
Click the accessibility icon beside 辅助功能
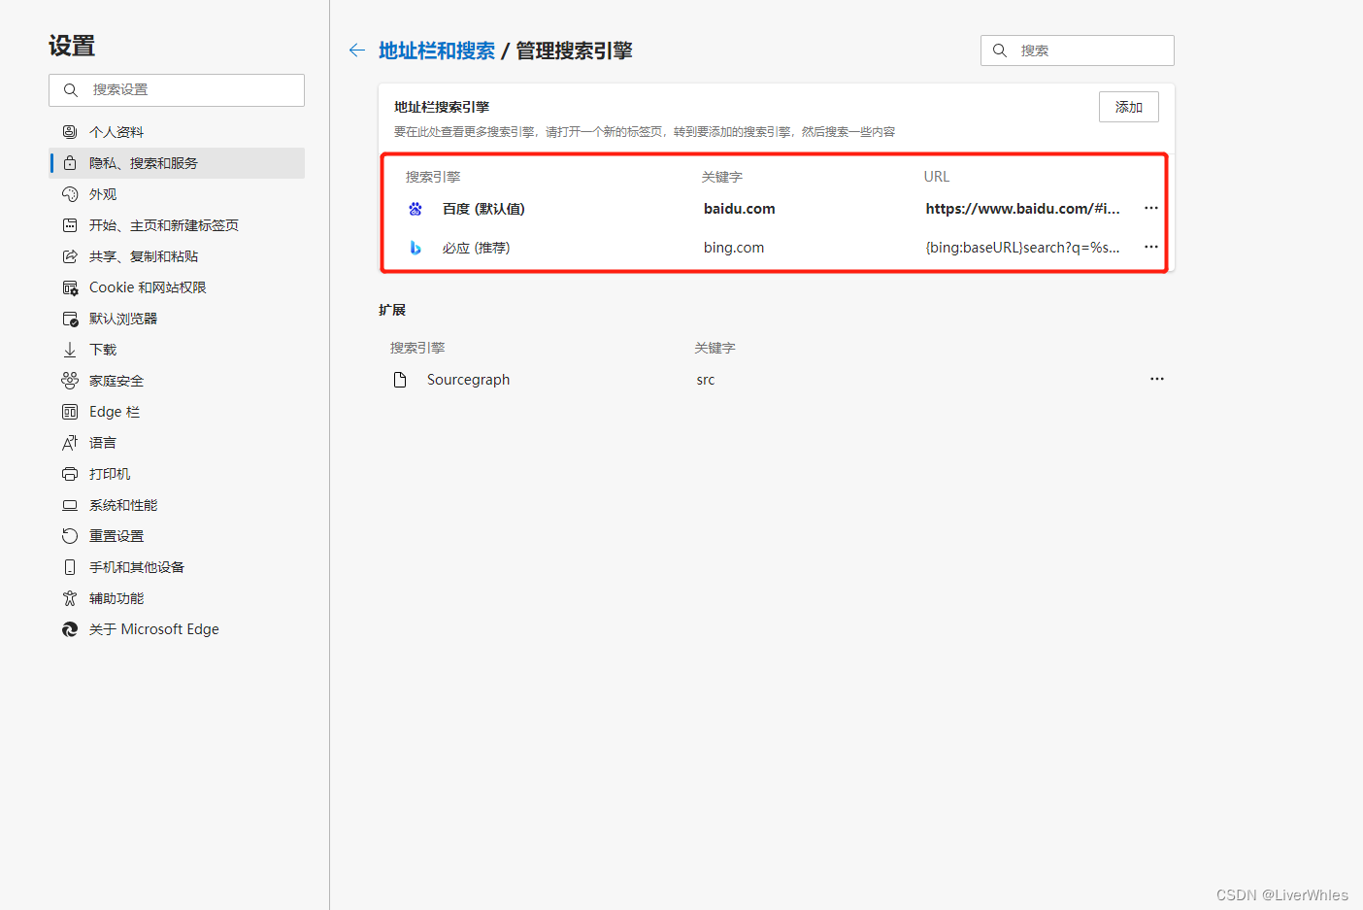(x=70, y=598)
